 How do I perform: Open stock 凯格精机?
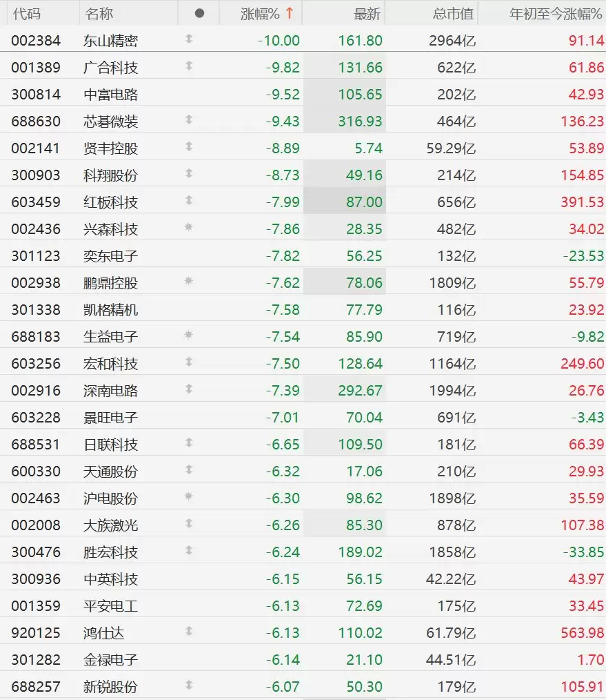click(x=110, y=310)
